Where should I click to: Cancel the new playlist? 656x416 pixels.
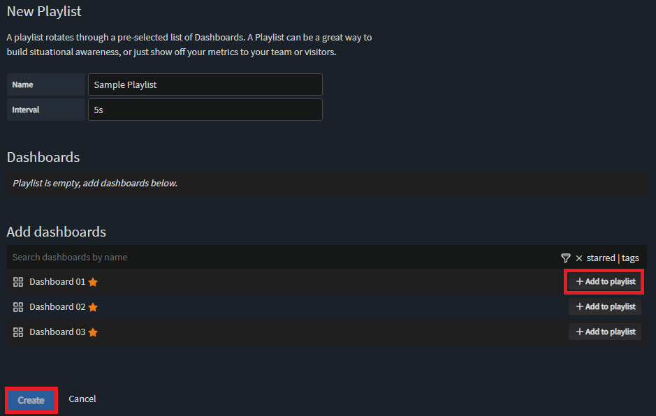coord(82,399)
